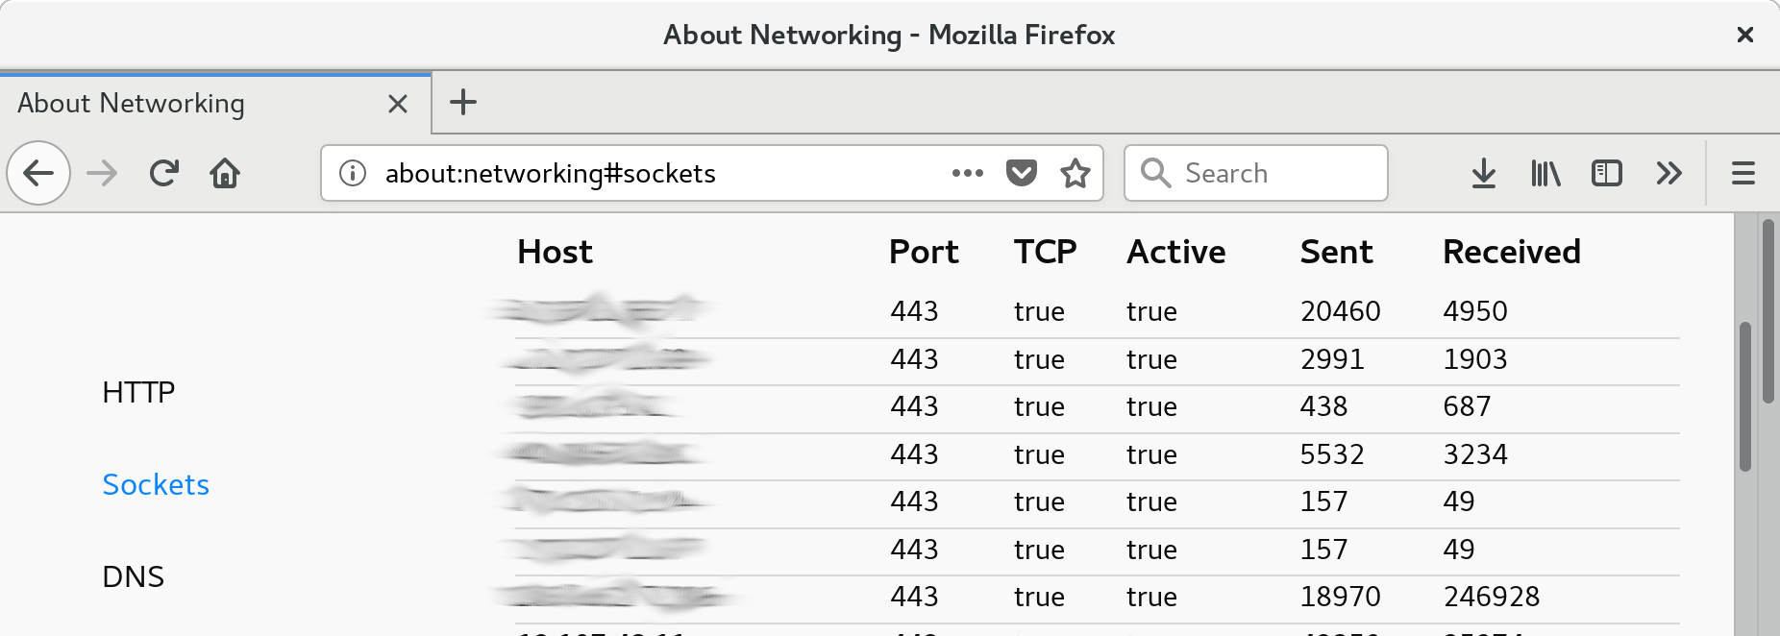Click the Search input field
The width and height of the screenshot is (1780, 636).
point(1256,173)
